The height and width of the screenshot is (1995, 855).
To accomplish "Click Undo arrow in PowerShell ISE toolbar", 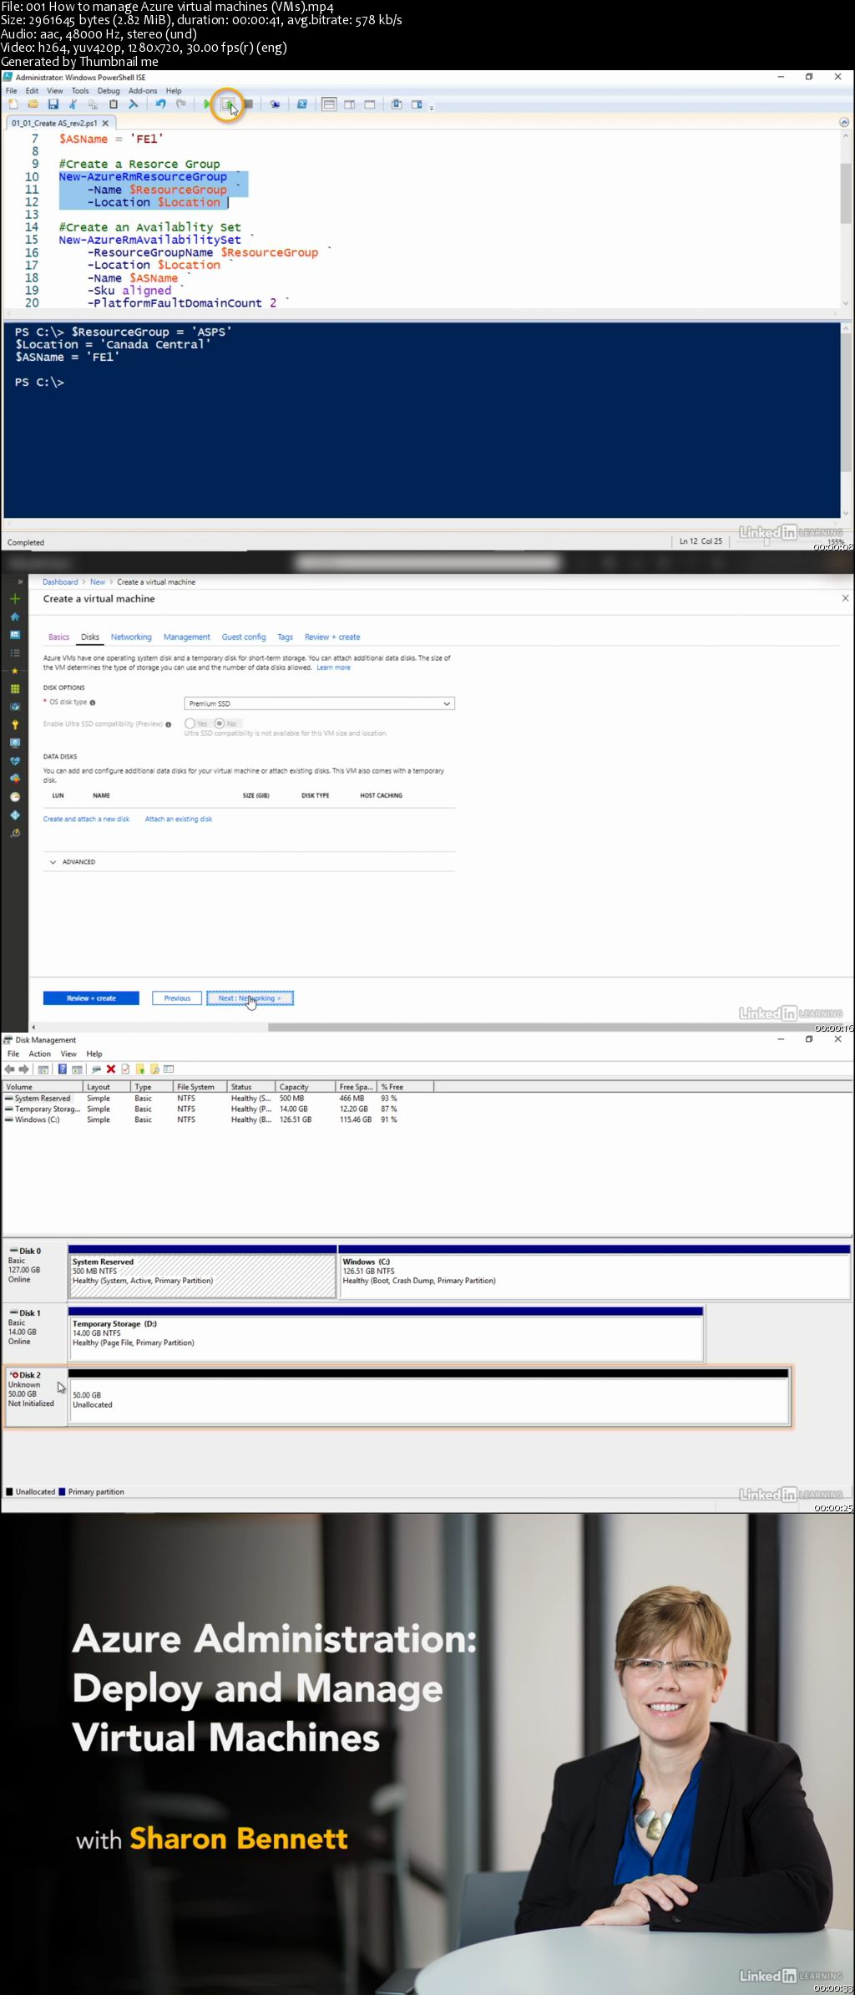I will coord(160,104).
